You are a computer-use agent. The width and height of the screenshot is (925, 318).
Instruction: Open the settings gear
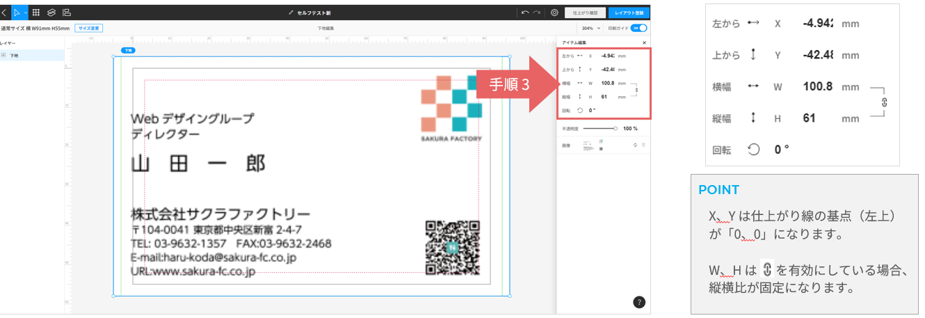point(554,12)
